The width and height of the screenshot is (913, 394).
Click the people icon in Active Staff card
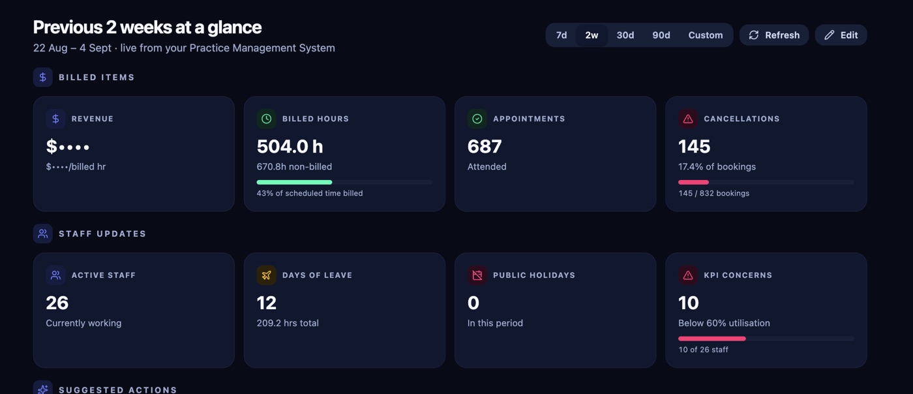(55, 275)
